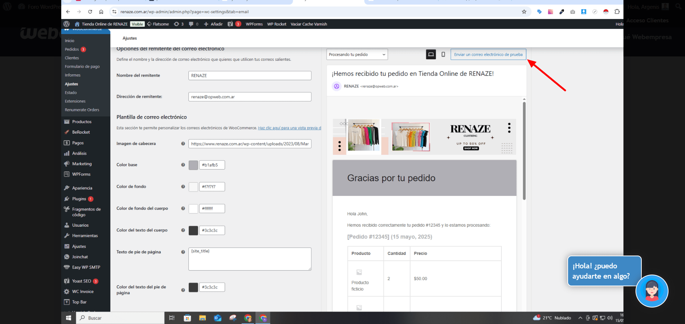
Task: Open Análisis in the sidebar
Action: pos(79,153)
